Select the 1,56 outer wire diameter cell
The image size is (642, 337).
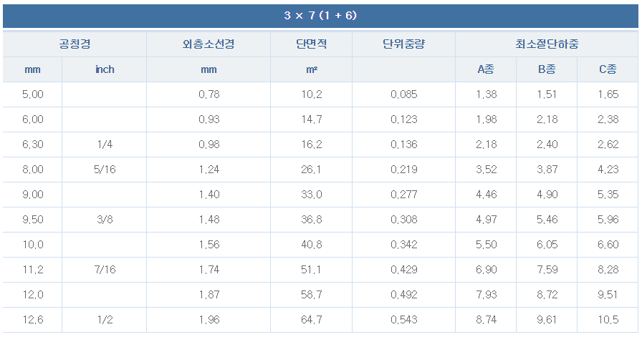[x=209, y=245]
